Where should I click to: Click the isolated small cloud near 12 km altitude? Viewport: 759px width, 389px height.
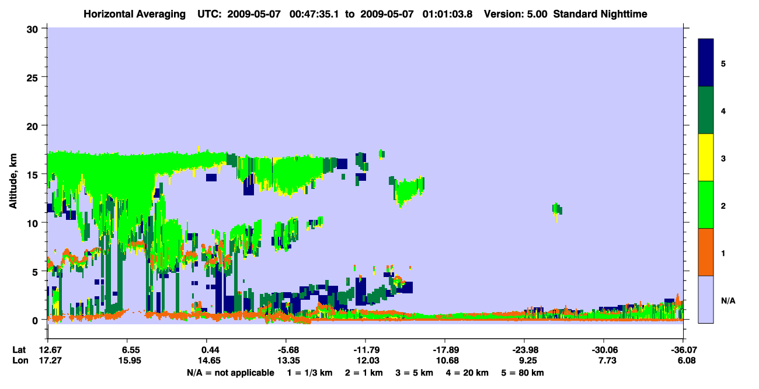tap(557, 209)
